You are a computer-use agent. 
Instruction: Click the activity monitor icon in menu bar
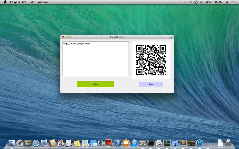pos(185,2)
